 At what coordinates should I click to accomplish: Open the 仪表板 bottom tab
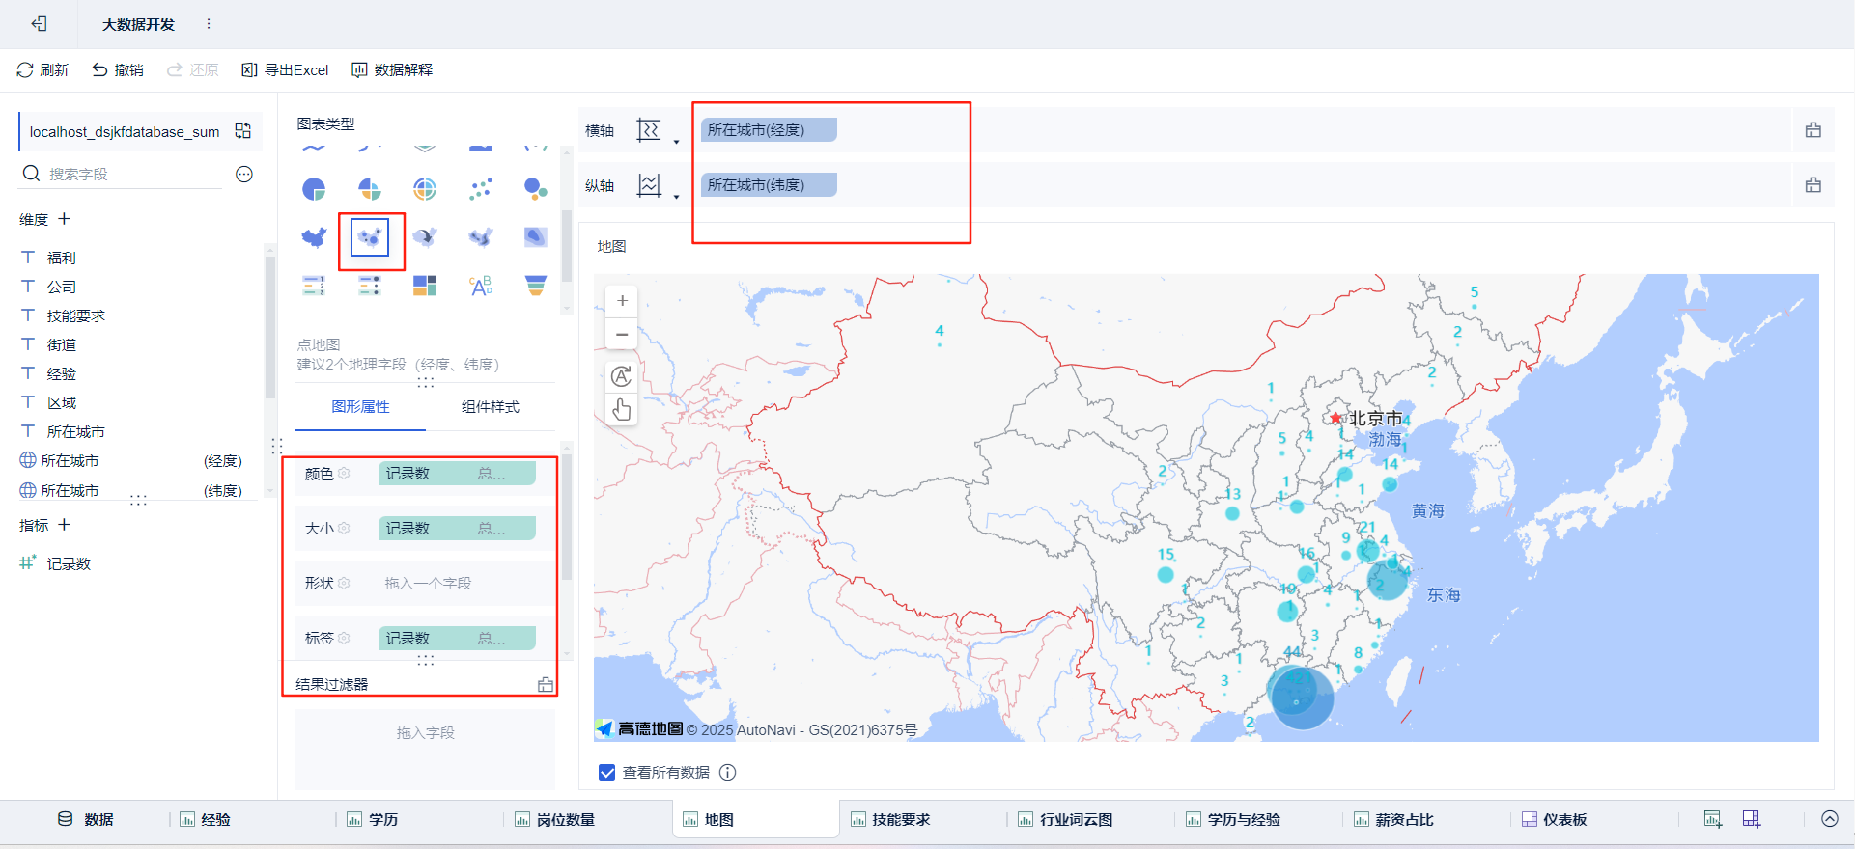1555,820
